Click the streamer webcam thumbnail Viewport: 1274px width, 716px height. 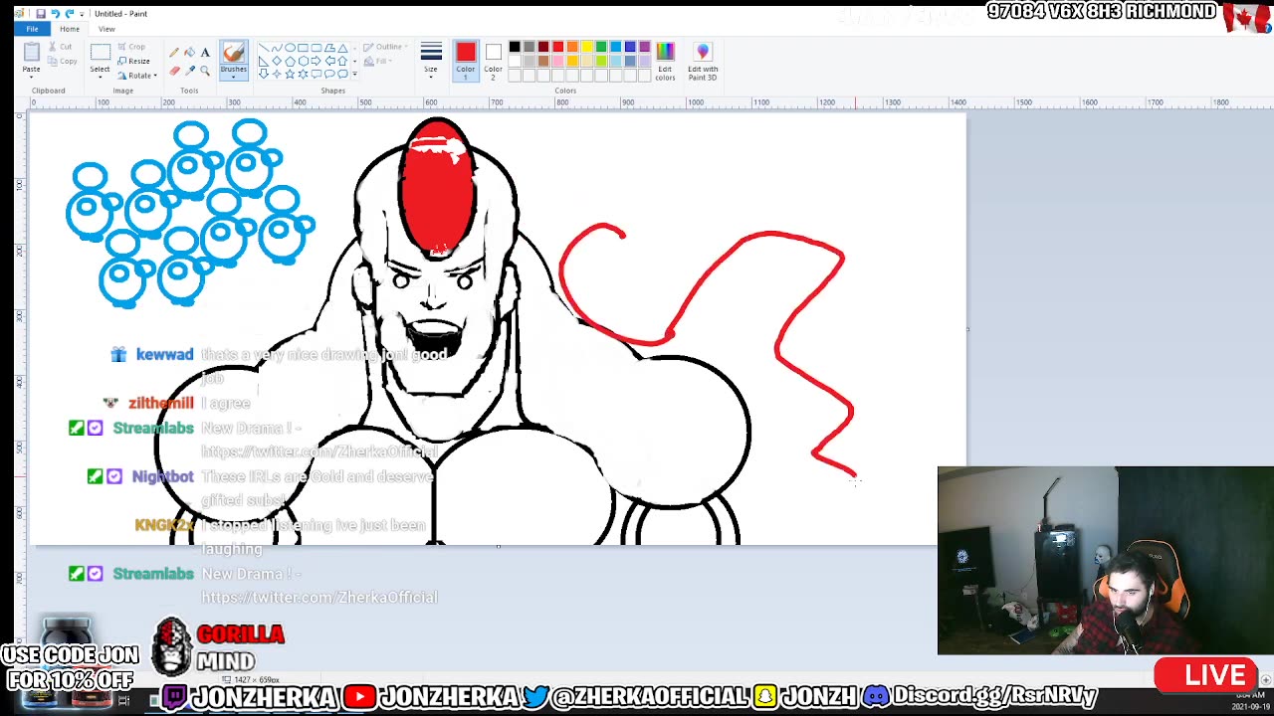[1105, 561]
